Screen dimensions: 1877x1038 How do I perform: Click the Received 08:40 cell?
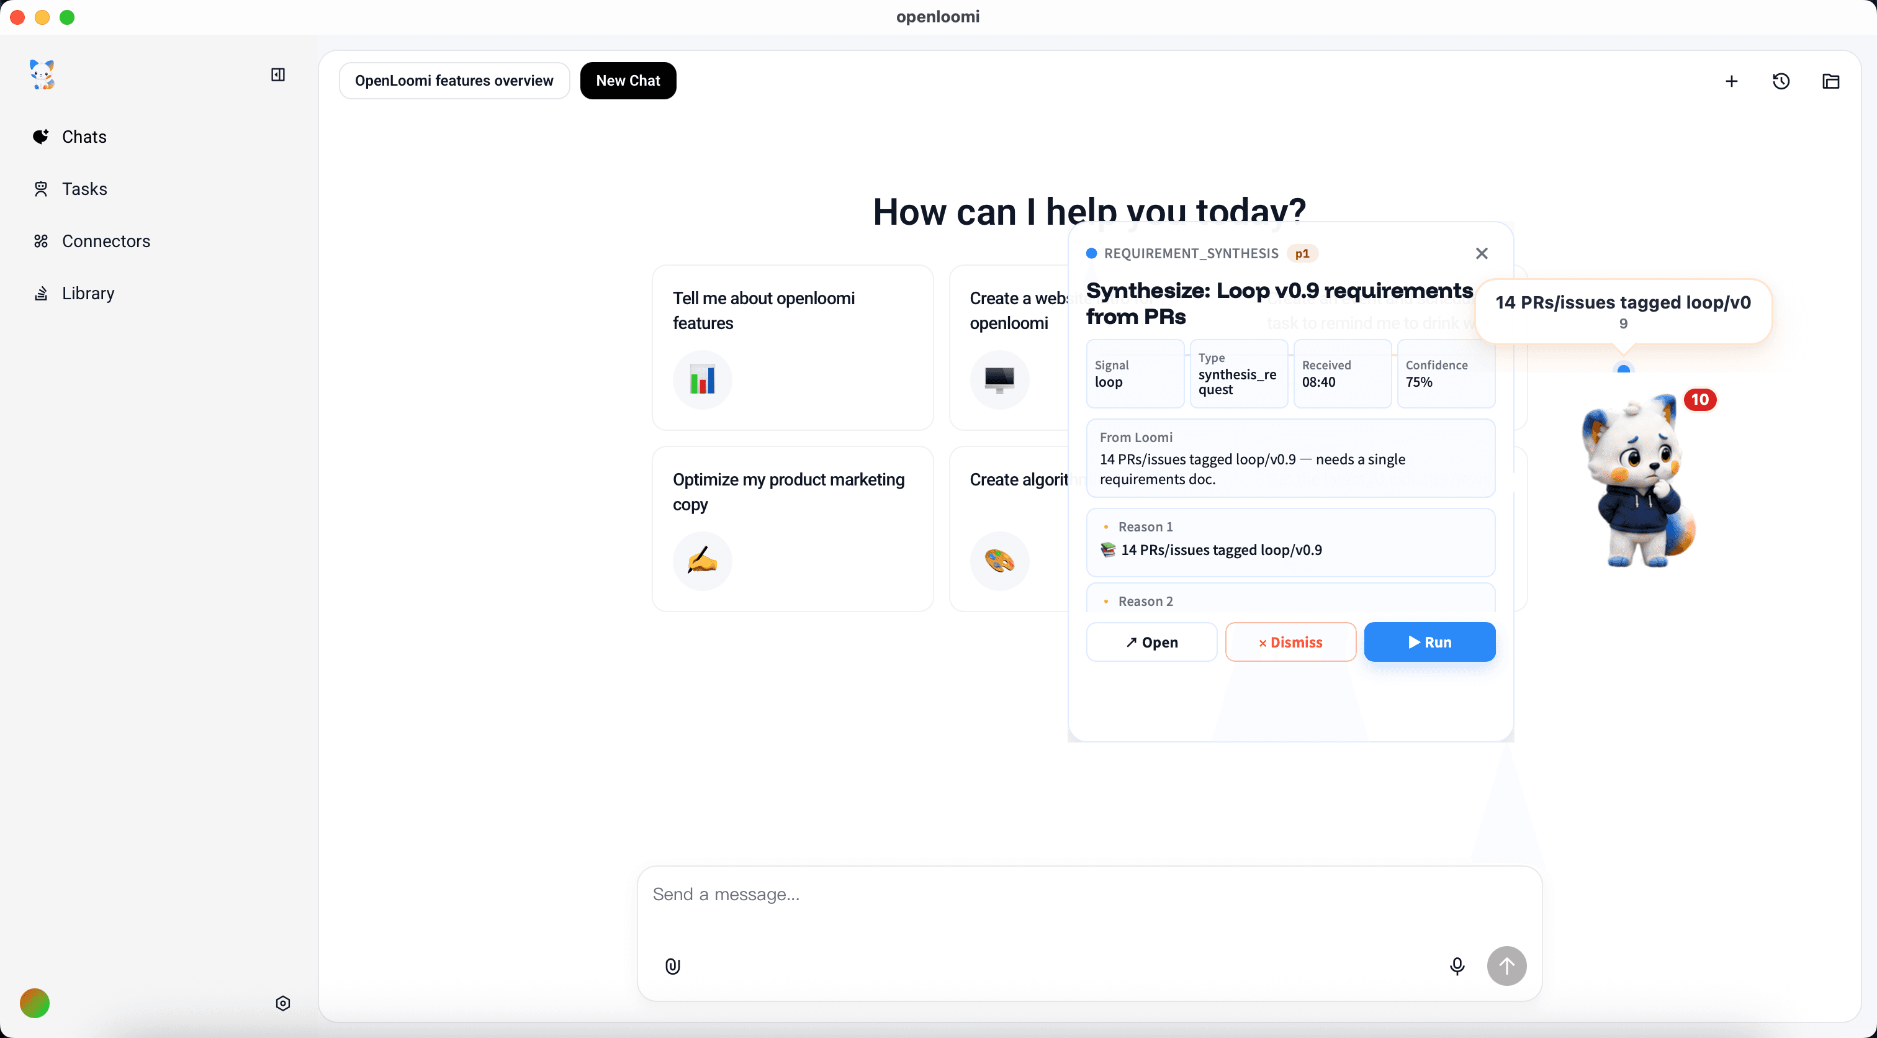tap(1342, 373)
